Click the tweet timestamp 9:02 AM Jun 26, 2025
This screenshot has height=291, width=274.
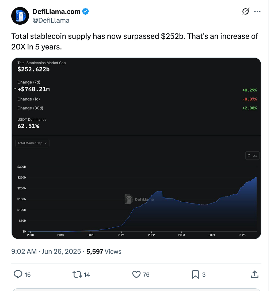coord(46,251)
